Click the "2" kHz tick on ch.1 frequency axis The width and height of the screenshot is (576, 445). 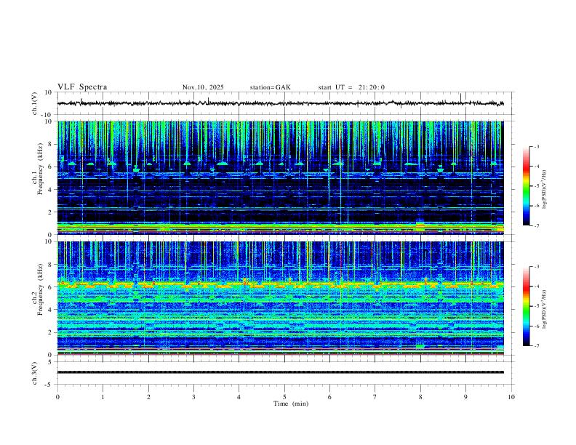[51, 212]
